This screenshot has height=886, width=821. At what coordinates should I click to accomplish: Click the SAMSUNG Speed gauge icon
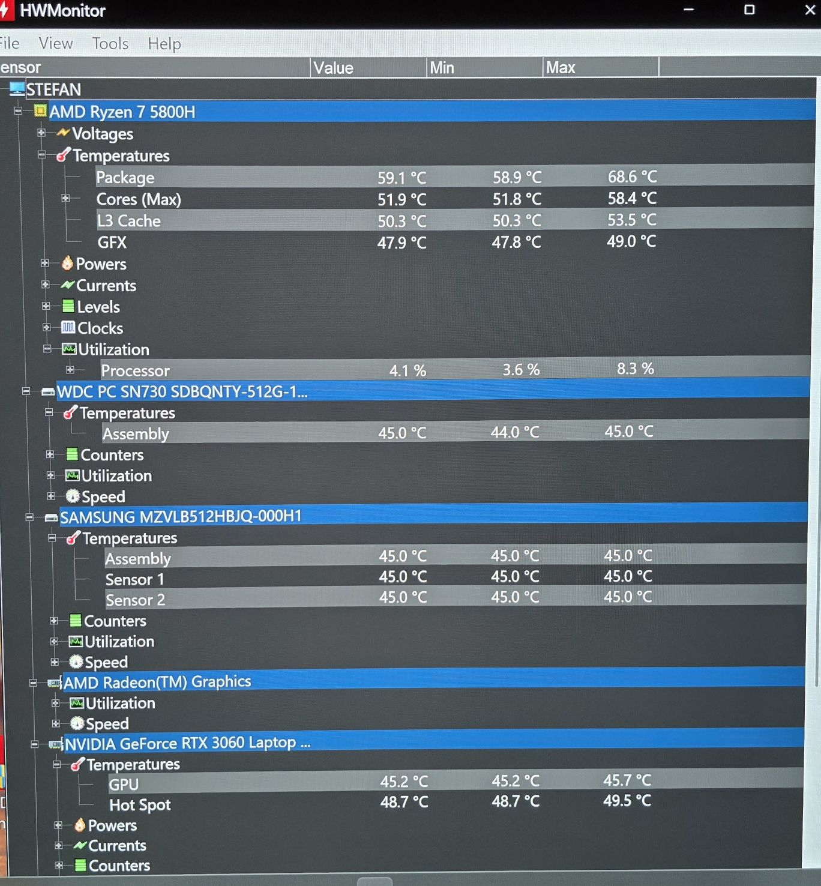[x=76, y=661]
